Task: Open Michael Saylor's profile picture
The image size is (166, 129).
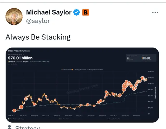Action: coord(14,17)
